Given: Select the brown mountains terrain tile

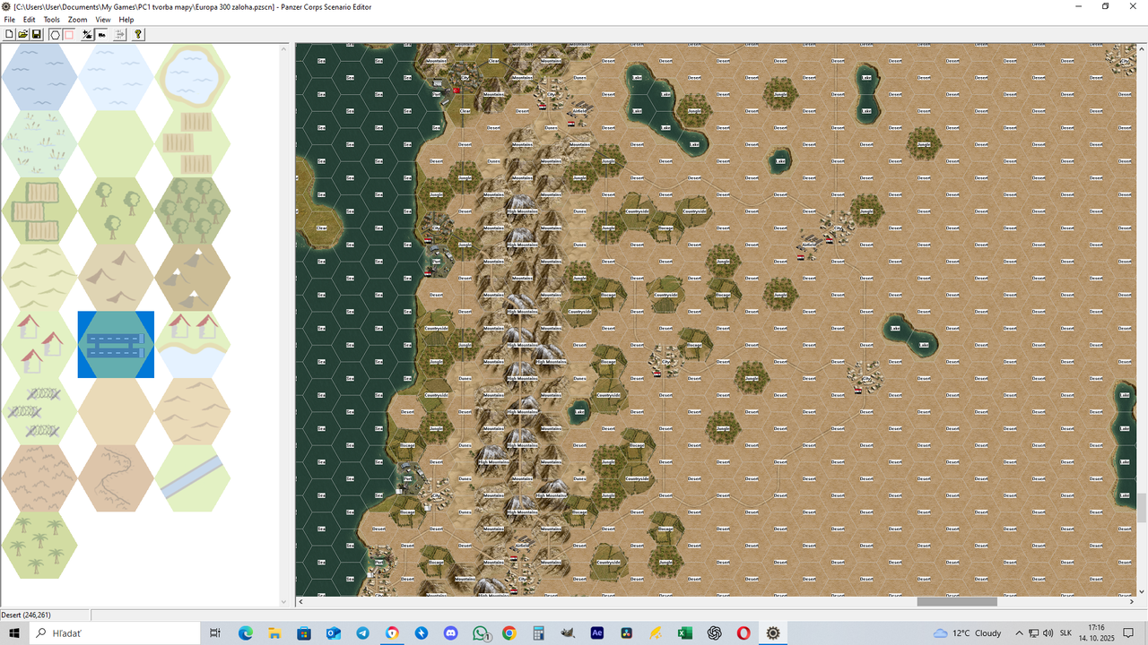Looking at the screenshot, I should 116,278.
